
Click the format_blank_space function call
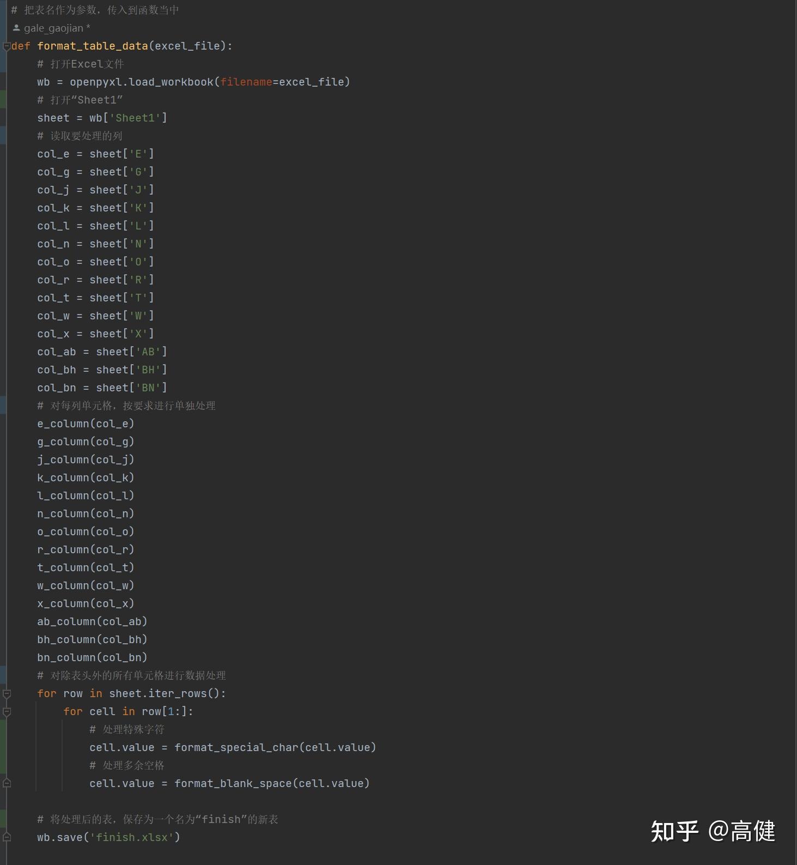(x=272, y=783)
